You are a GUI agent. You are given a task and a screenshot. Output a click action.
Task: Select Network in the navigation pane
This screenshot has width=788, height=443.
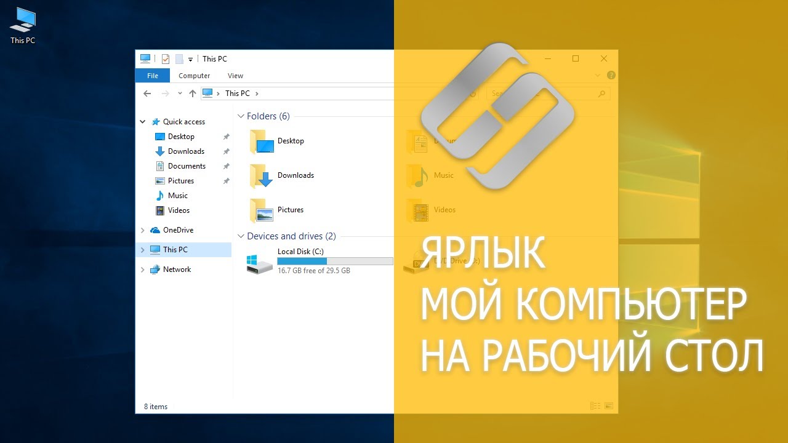pyautogui.click(x=177, y=269)
